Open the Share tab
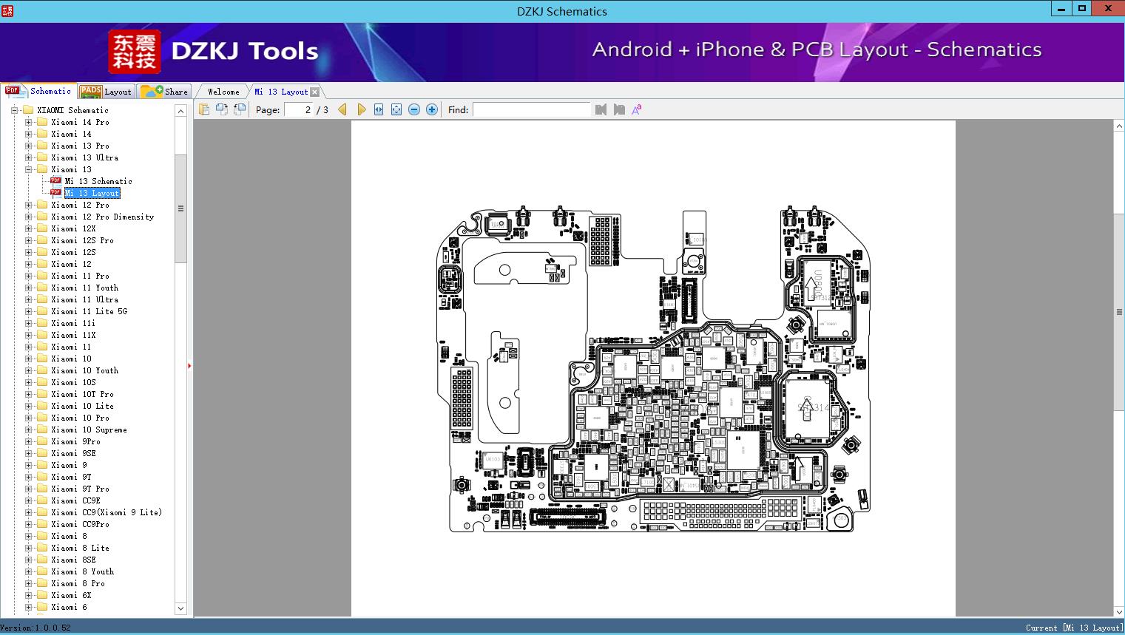 click(165, 92)
